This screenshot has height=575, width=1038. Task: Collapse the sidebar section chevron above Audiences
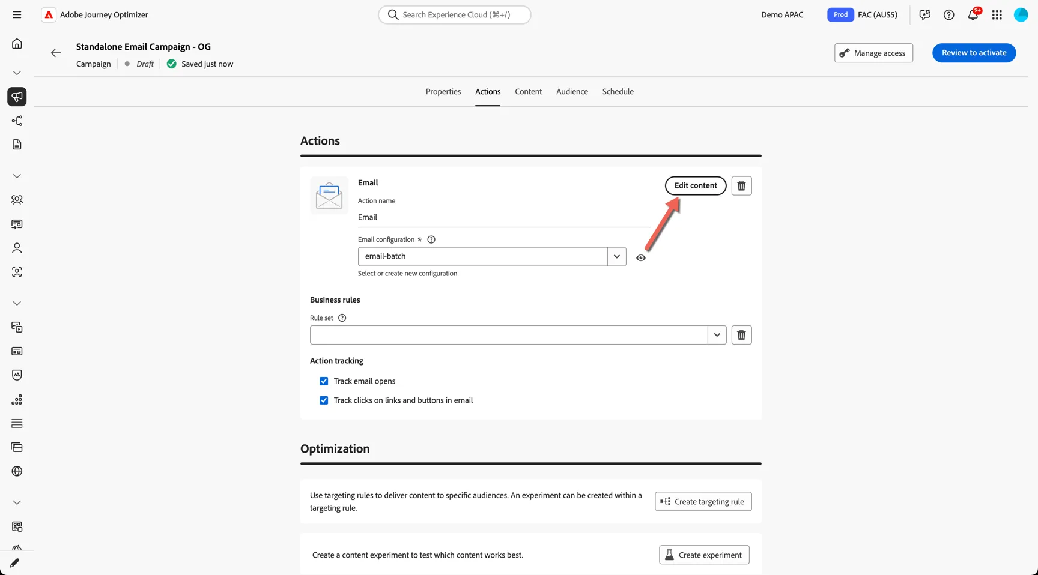coord(17,176)
